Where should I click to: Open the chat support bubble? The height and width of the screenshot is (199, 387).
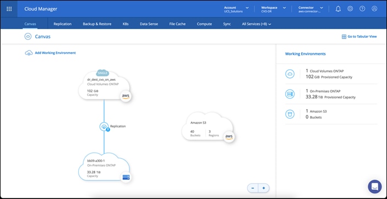coord(375,186)
